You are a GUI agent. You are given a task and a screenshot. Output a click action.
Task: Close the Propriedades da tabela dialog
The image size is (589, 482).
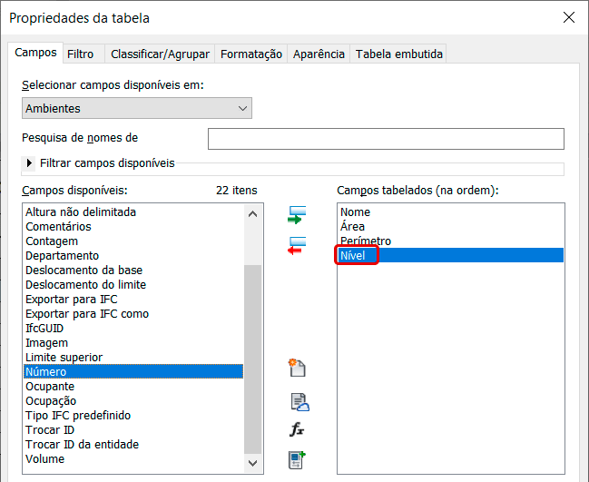coord(568,17)
